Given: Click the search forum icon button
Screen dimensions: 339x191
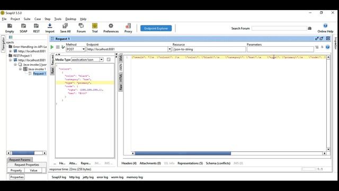Looking at the screenshot, I should point(309,28).
